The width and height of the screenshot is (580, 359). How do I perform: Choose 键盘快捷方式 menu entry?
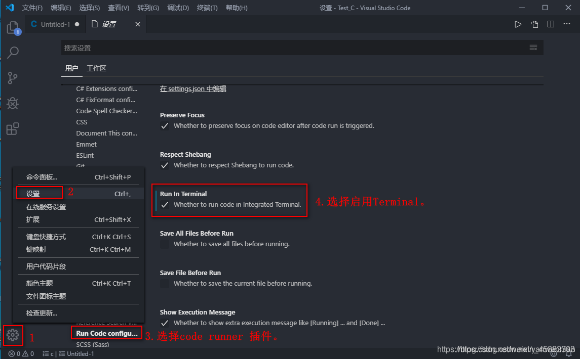(x=79, y=237)
